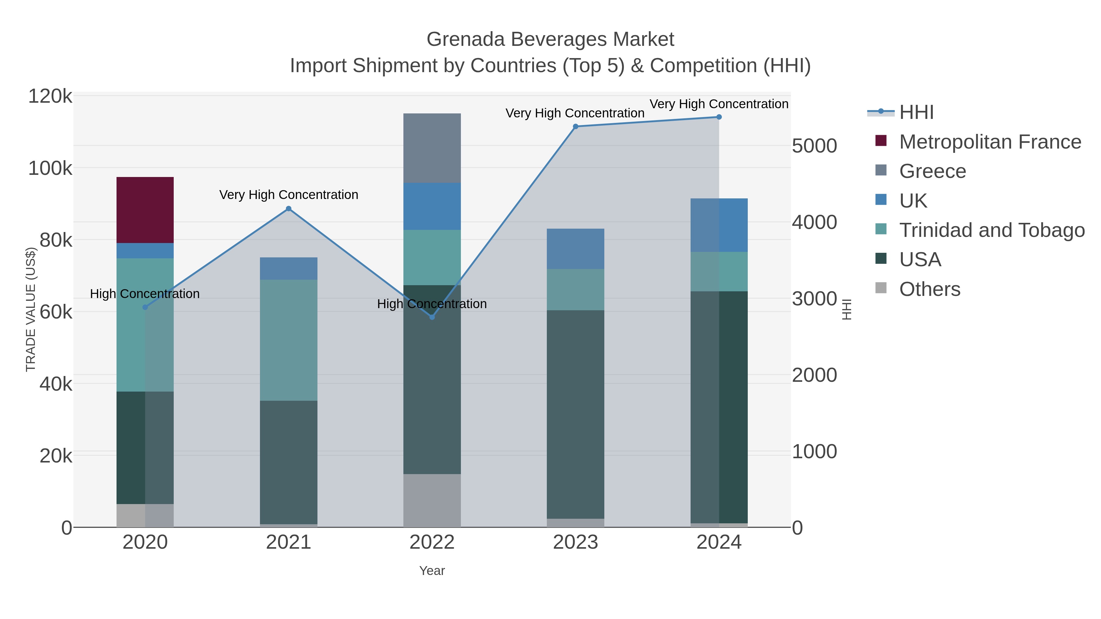Image resolution: width=1101 pixels, height=619 pixels.
Task: Click the rotated HHI axis title
Action: (x=846, y=310)
